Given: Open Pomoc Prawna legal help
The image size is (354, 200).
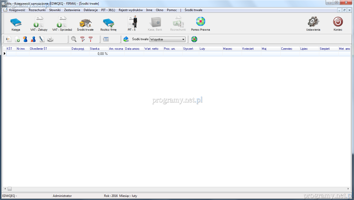Looking at the screenshot, I should click(200, 23).
